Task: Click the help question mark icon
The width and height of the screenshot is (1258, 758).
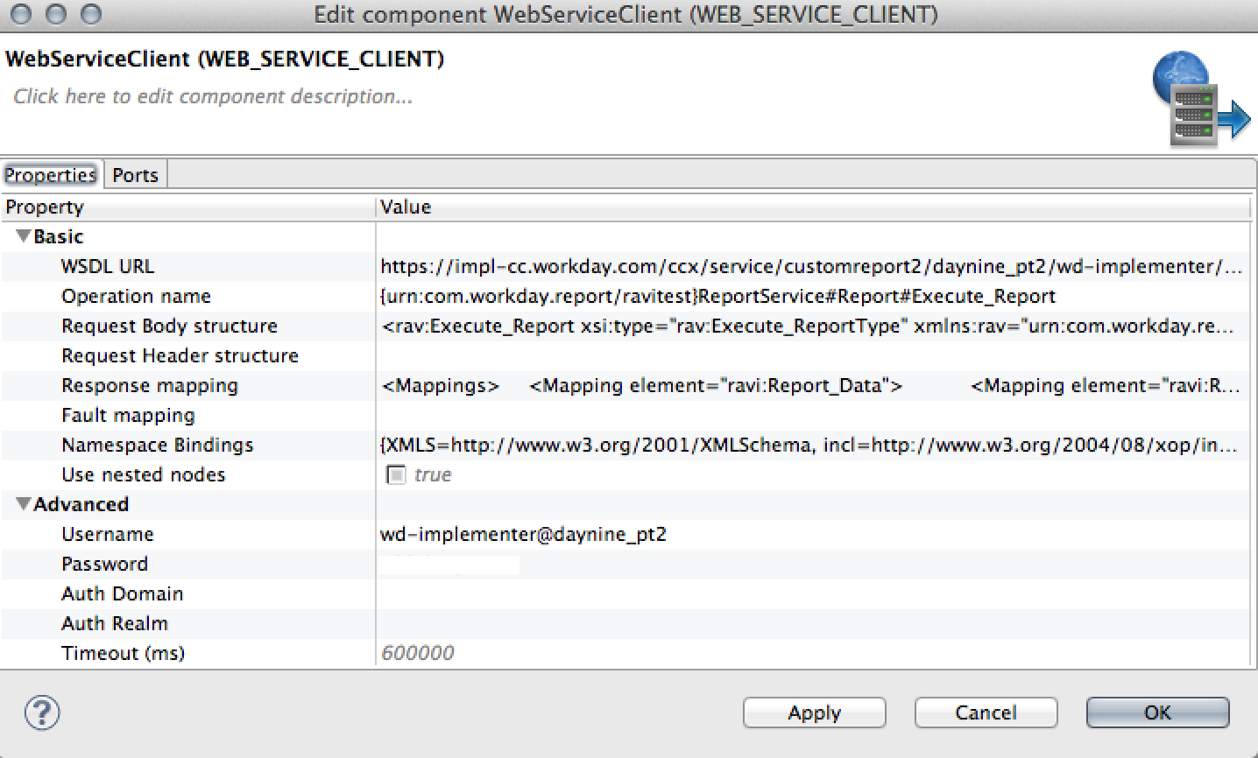Action: coord(42,712)
